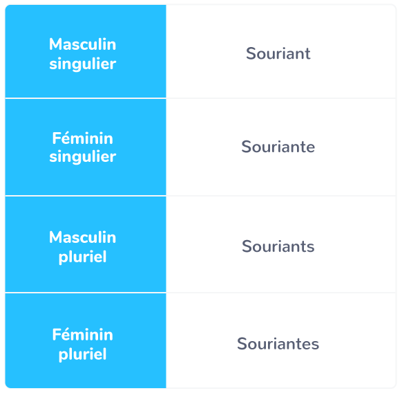The width and height of the screenshot is (402, 393).
Task: Click "Masculin" in the Masculin singulier cell
Action: coord(83,44)
